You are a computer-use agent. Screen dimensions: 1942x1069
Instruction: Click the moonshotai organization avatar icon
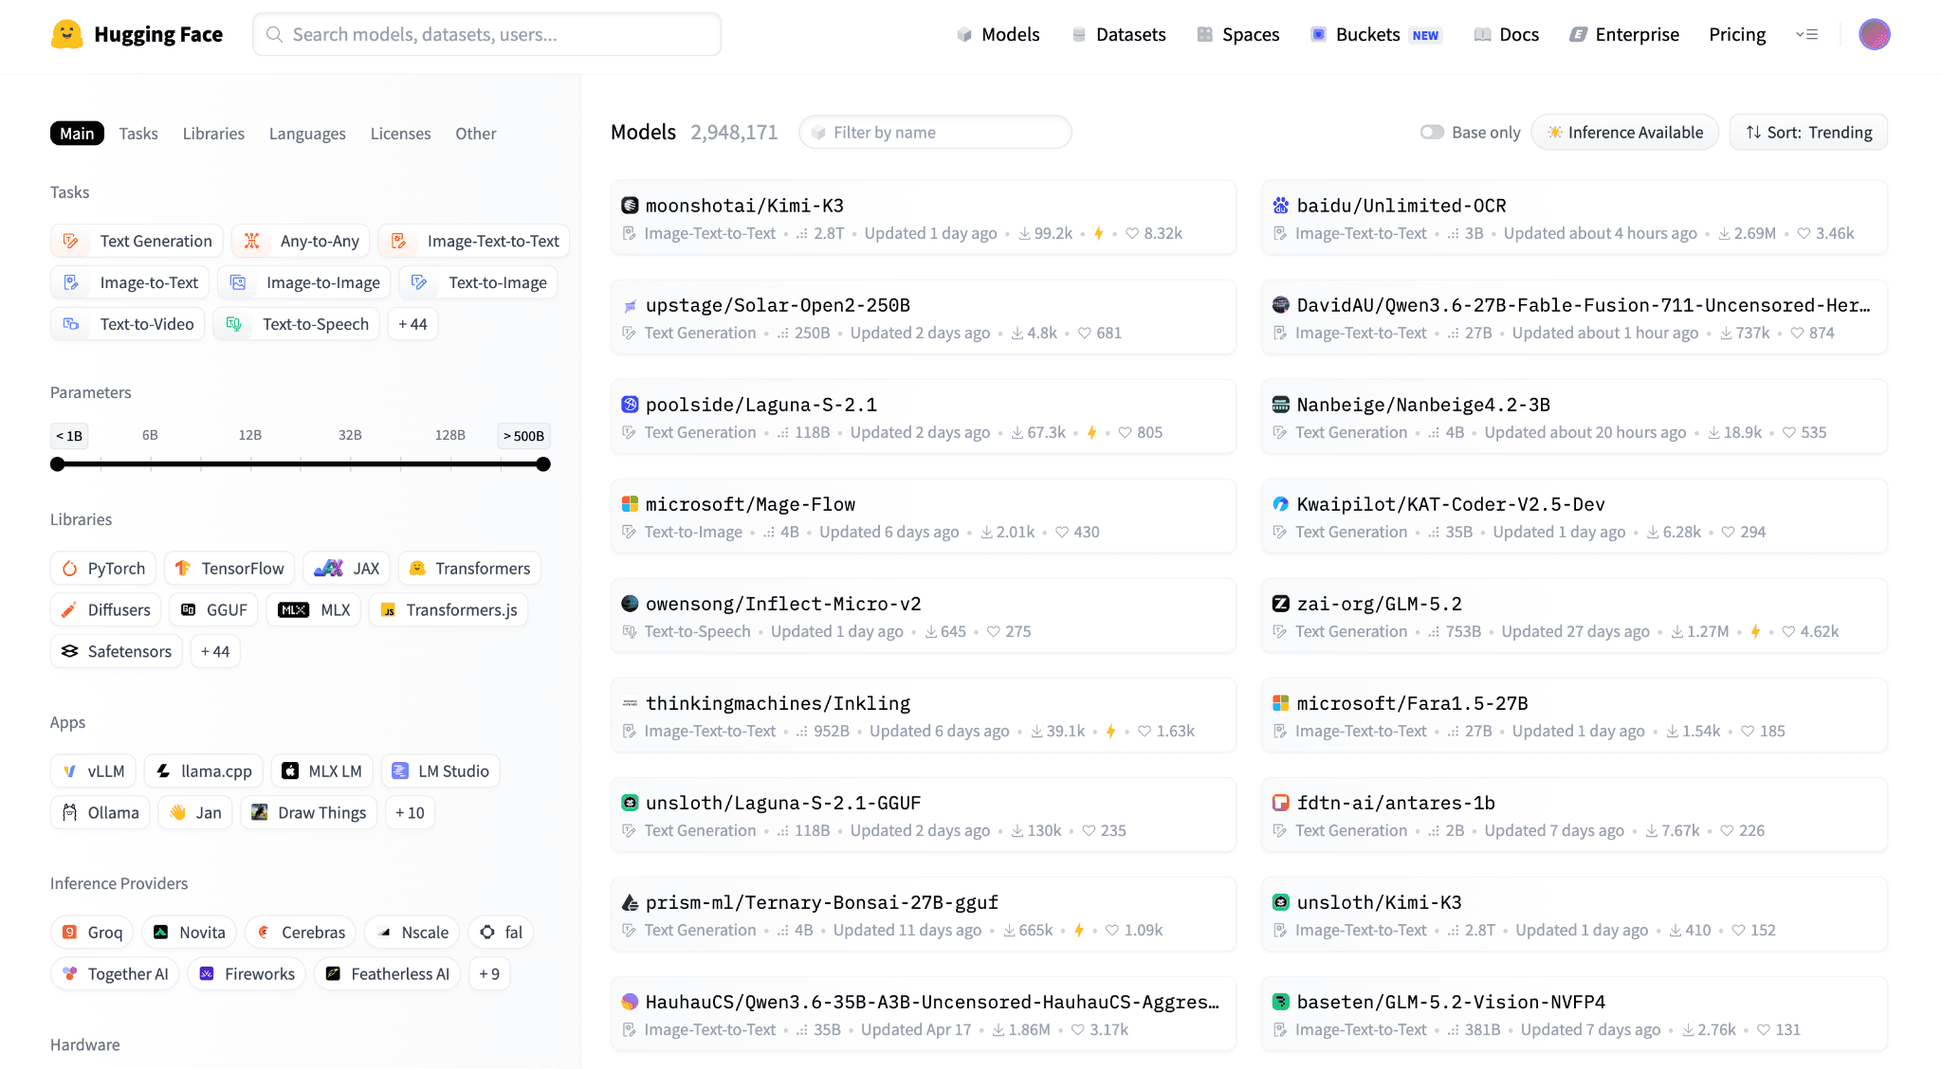(x=630, y=206)
